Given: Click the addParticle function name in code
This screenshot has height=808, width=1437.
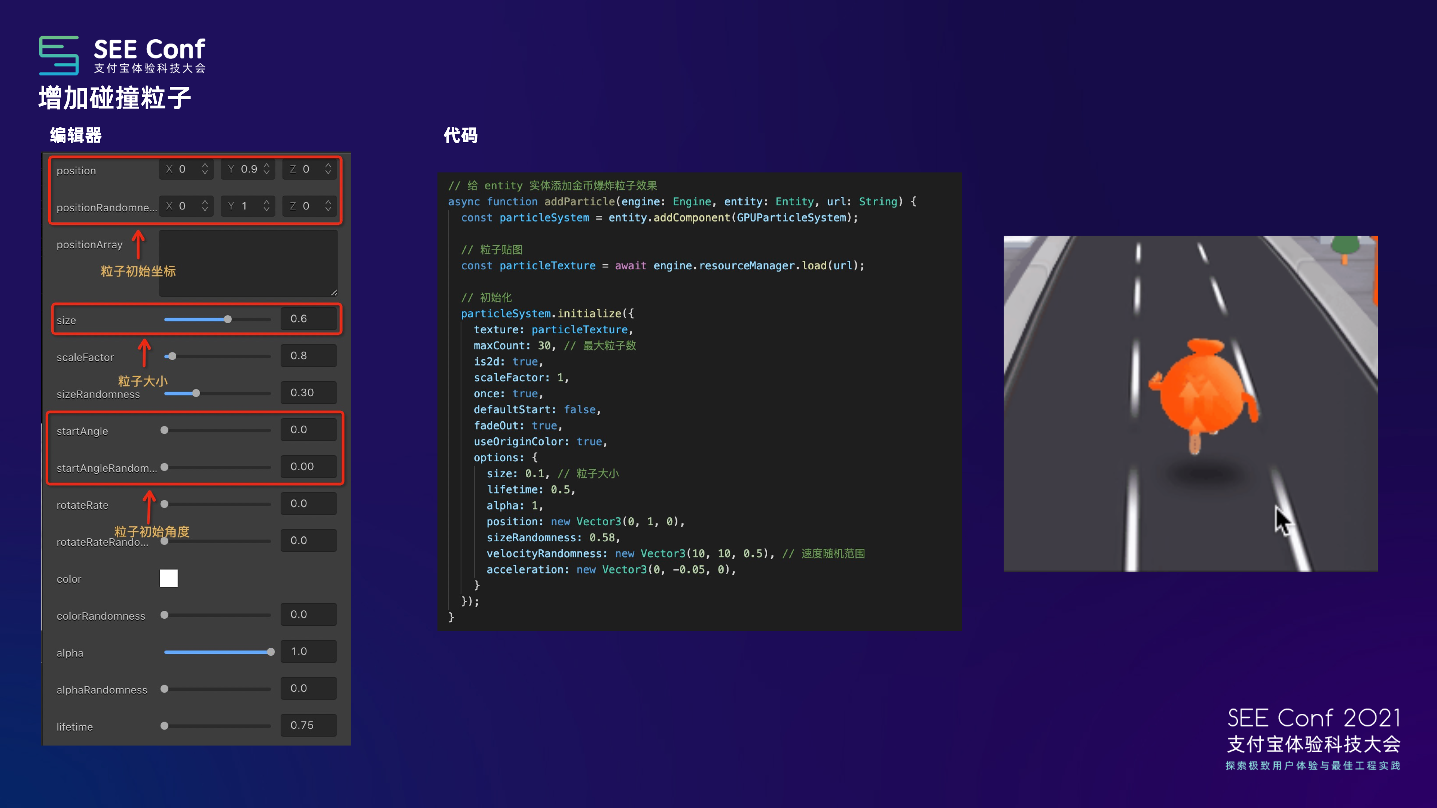Looking at the screenshot, I should click(x=579, y=201).
